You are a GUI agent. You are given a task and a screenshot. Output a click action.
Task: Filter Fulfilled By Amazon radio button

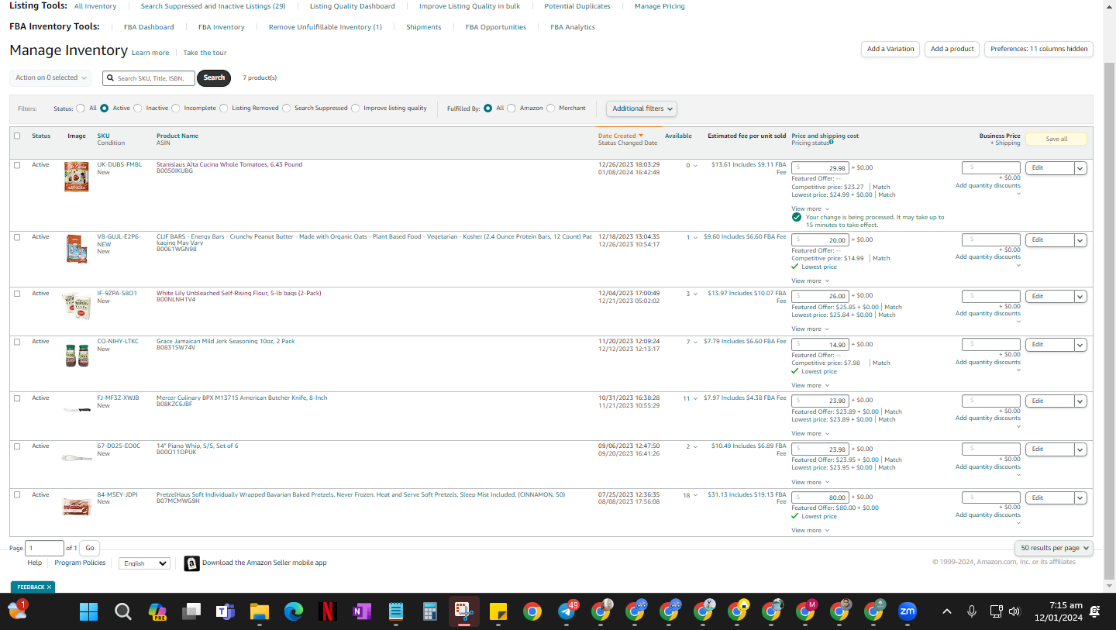pyautogui.click(x=511, y=108)
